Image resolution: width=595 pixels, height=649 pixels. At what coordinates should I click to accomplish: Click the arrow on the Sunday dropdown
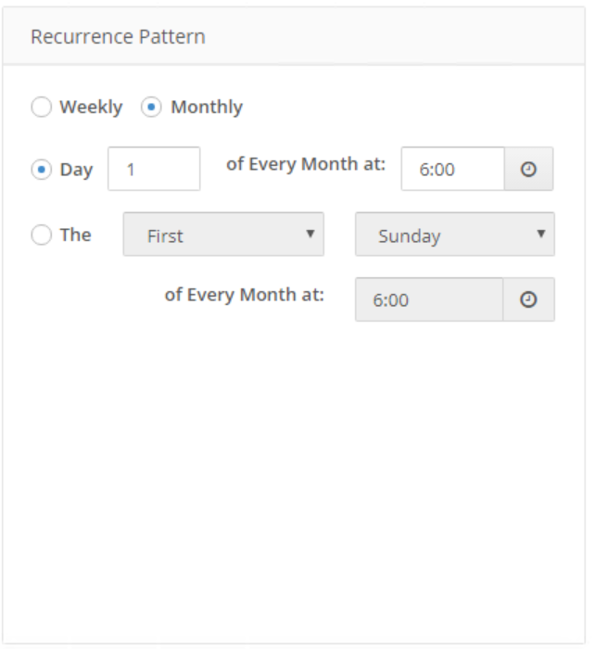[x=541, y=234]
